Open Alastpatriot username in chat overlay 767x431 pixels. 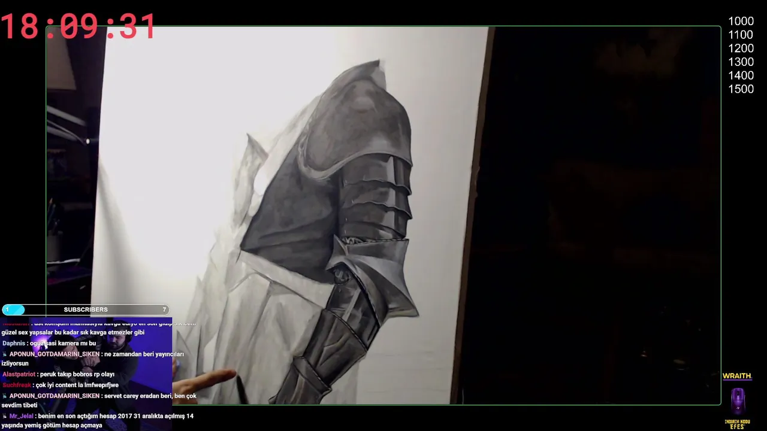click(19, 374)
